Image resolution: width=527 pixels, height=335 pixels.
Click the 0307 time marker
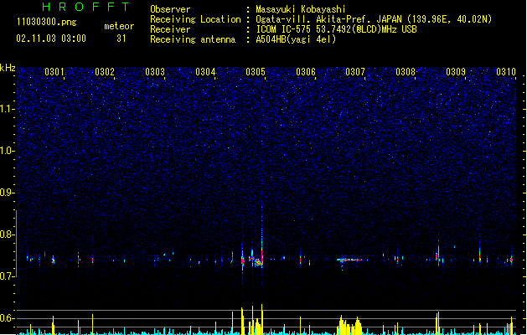click(355, 72)
